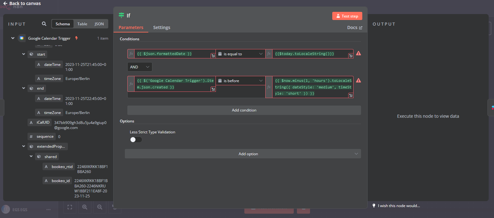Select the sequence field pill
Screen dimensions: 494x218
click(x=42, y=136)
